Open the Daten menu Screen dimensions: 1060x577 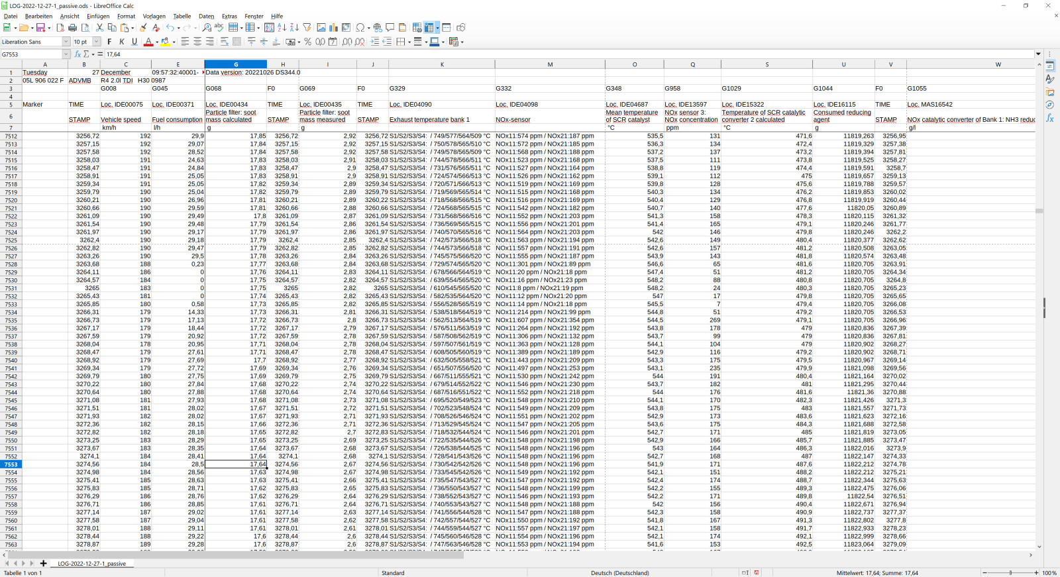tap(206, 17)
